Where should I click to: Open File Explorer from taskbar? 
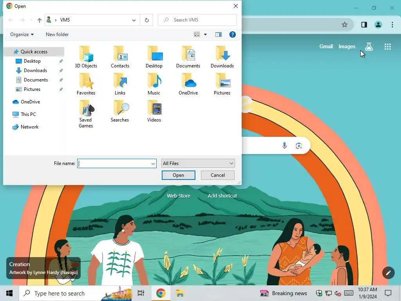pos(180,293)
